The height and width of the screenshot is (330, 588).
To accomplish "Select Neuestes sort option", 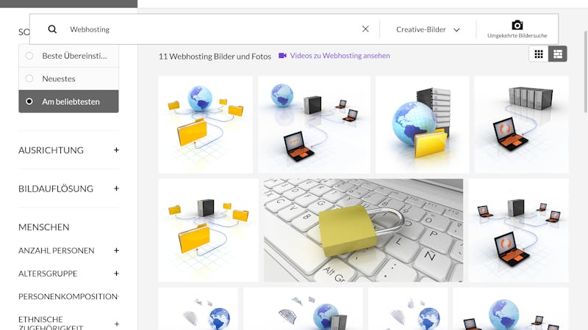I will (68, 78).
